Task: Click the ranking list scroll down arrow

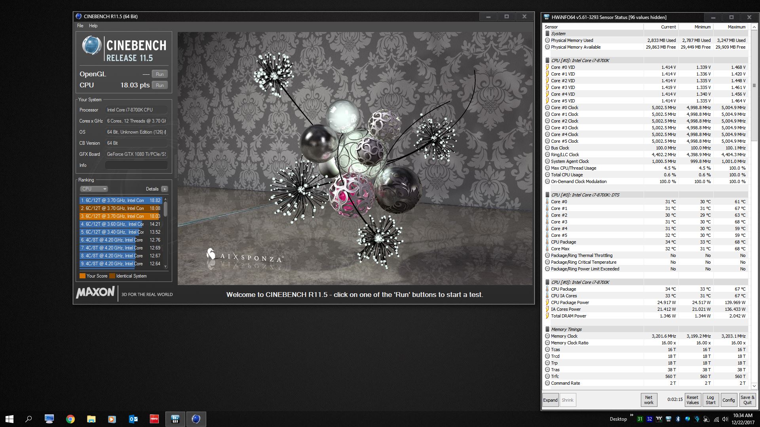Action: 165,266
